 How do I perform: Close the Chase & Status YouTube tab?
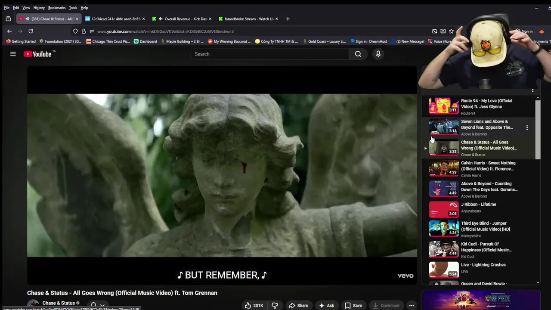coord(77,19)
